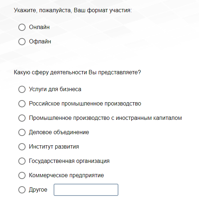Choose the Услуги для бизнеса option
199x202 pixels.
click(x=22, y=89)
